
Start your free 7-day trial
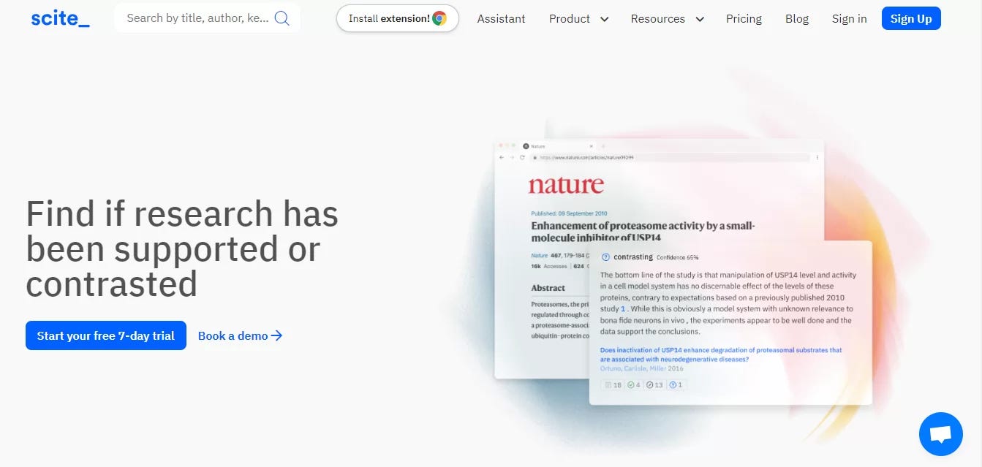106,335
